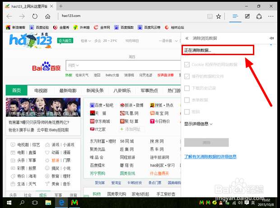Click the Windows Start button
The width and height of the screenshot is (280, 208).
9,203
